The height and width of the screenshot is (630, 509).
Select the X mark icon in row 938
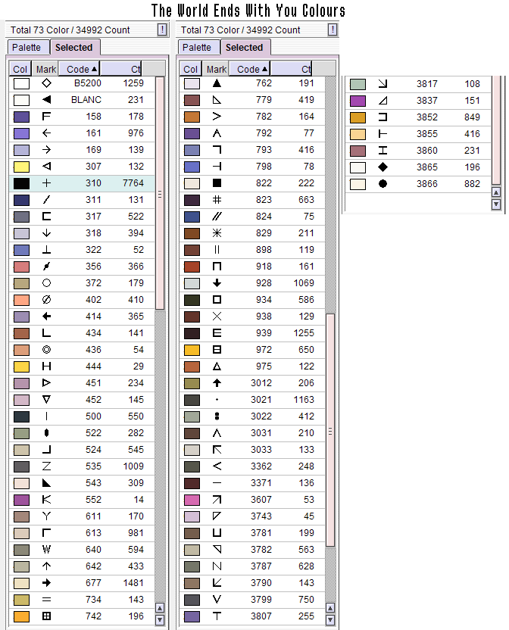(217, 317)
